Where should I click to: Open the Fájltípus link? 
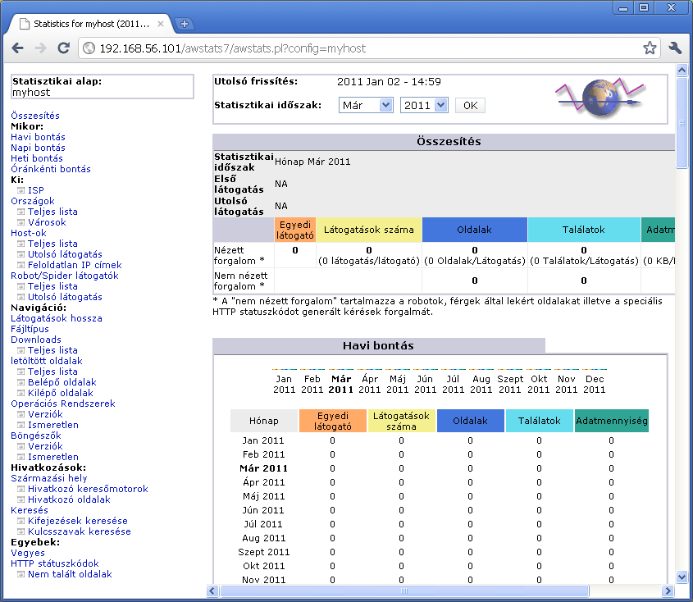(x=30, y=329)
